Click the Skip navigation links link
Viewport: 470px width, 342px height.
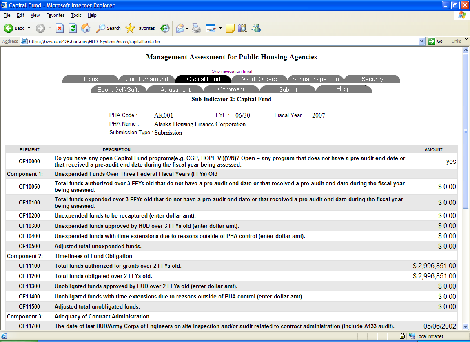[x=231, y=71]
